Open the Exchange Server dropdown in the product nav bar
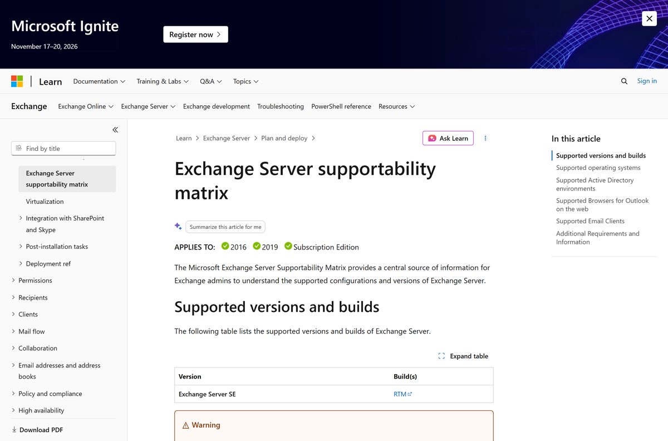The width and height of the screenshot is (668, 441). 148,106
